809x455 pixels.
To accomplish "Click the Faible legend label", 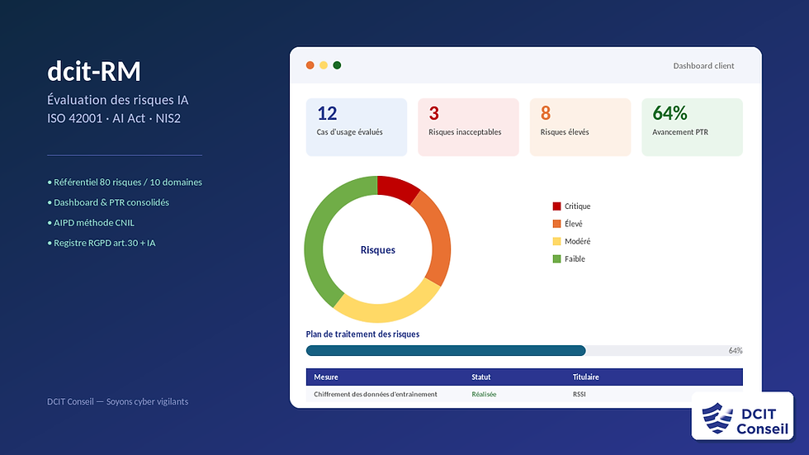I will tap(575, 259).
